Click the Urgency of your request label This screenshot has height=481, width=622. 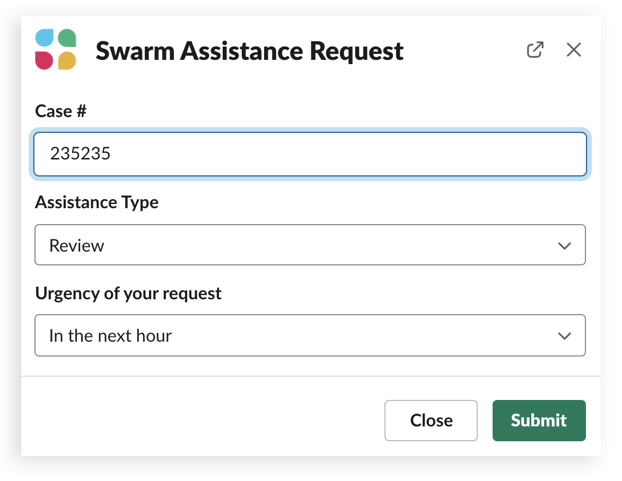click(128, 293)
